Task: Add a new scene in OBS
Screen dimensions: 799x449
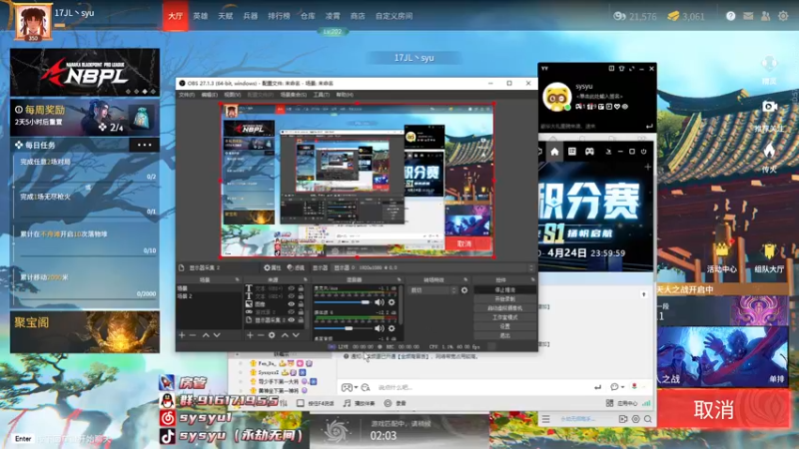Action: pos(182,335)
